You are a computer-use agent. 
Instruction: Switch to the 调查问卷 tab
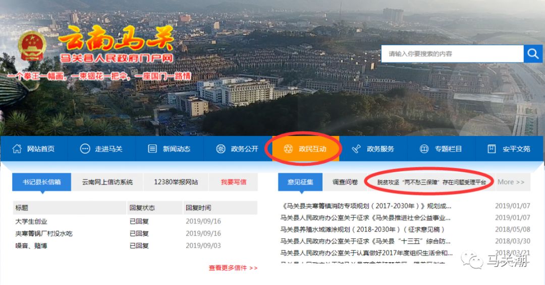click(x=345, y=182)
